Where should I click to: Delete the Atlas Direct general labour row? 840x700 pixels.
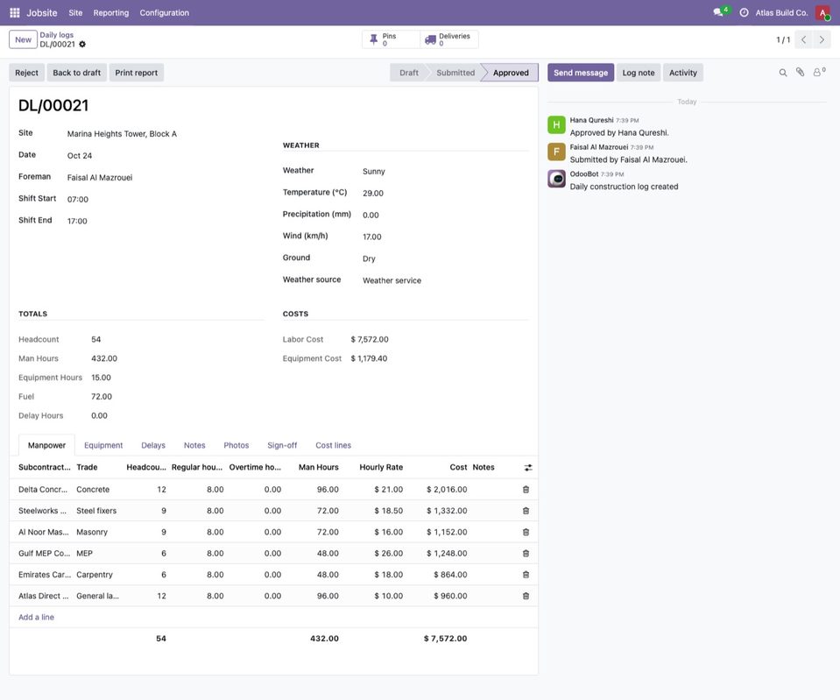526,596
